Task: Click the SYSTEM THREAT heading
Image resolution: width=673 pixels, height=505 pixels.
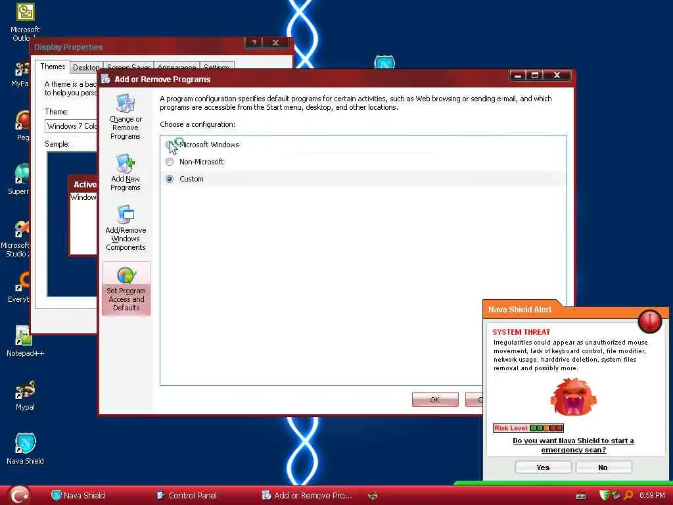Action: coord(521,332)
